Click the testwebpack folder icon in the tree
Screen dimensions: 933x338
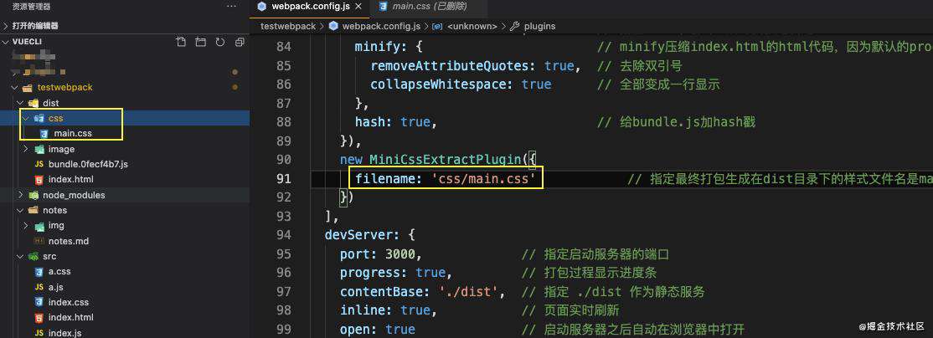coord(27,87)
